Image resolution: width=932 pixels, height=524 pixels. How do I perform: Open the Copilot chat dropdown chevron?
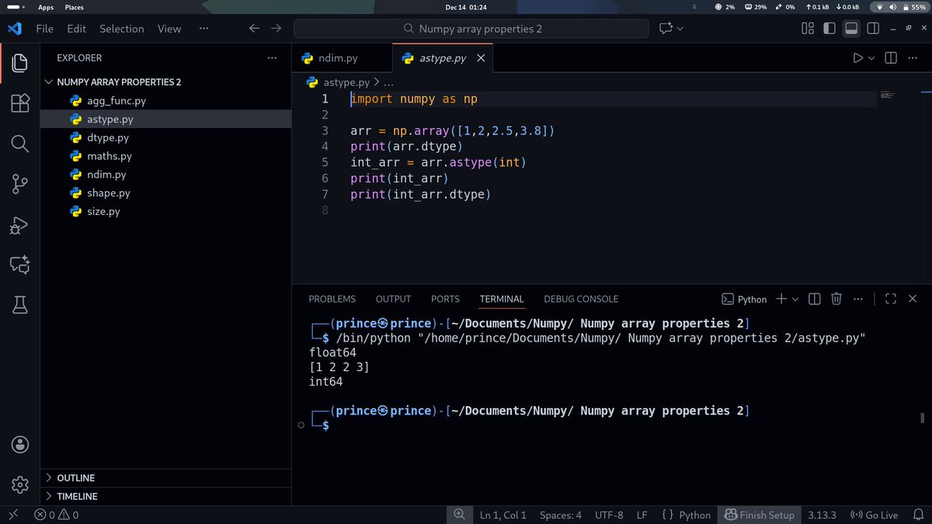click(x=680, y=29)
